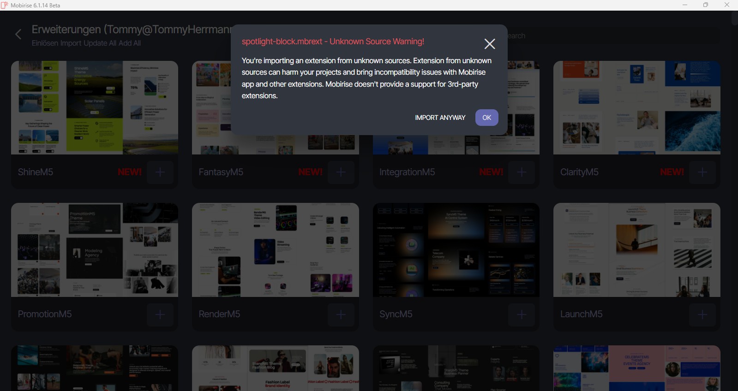Add the LaunchM5 theme with plus icon
The height and width of the screenshot is (391, 738).
[x=702, y=314]
